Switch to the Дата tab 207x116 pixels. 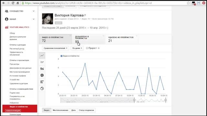[x=73, y=110]
